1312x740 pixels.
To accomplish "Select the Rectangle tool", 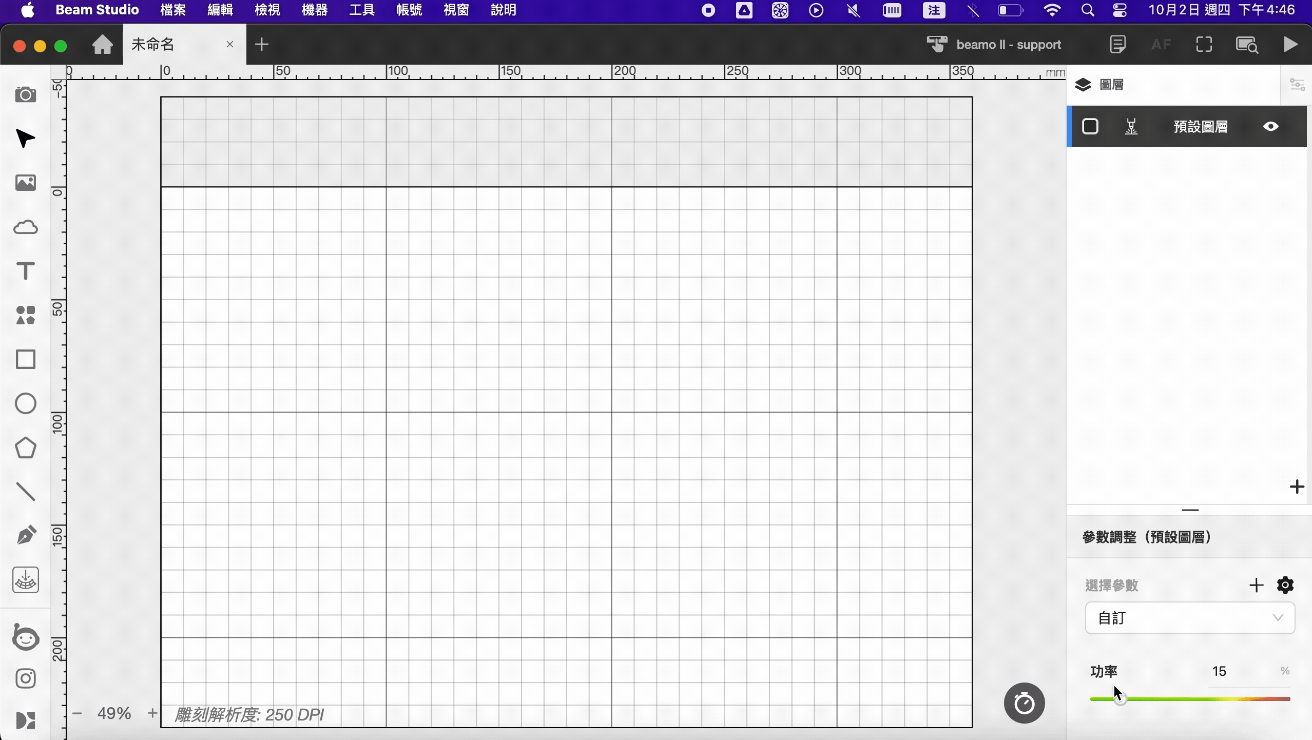I will coord(25,360).
